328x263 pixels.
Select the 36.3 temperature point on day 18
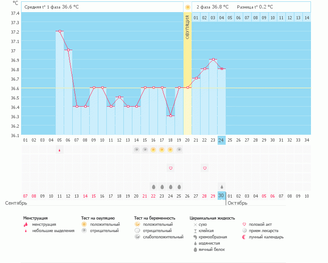[x=171, y=116]
